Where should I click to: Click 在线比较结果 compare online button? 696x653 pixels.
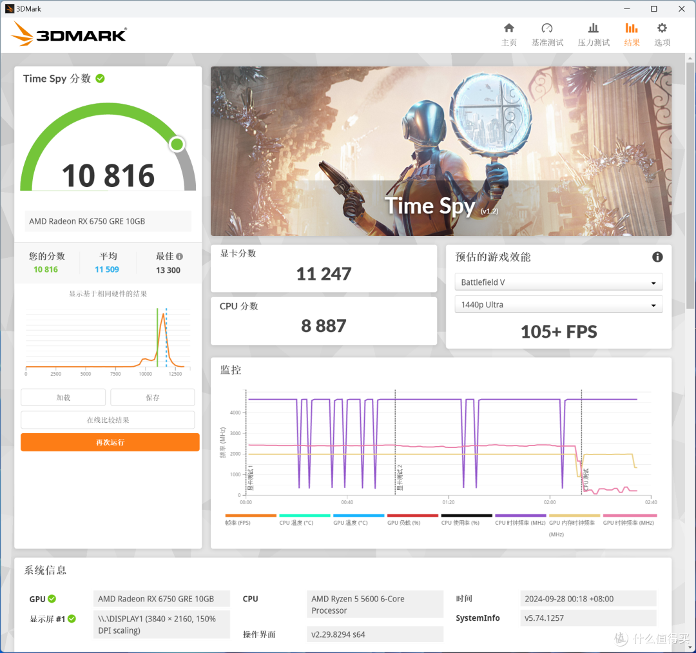tap(108, 420)
